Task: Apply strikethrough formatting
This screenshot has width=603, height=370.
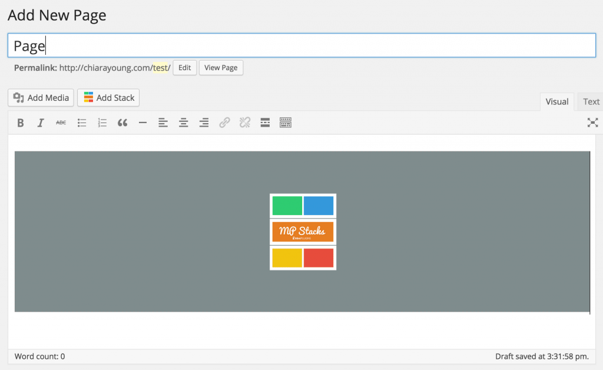Action: (x=61, y=123)
